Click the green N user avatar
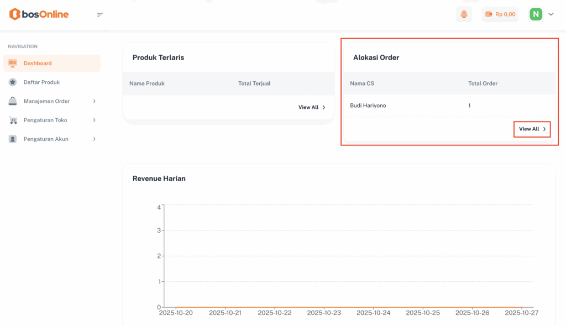Image resolution: width=566 pixels, height=326 pixels. pyautogui.click(x=536, y=14)
